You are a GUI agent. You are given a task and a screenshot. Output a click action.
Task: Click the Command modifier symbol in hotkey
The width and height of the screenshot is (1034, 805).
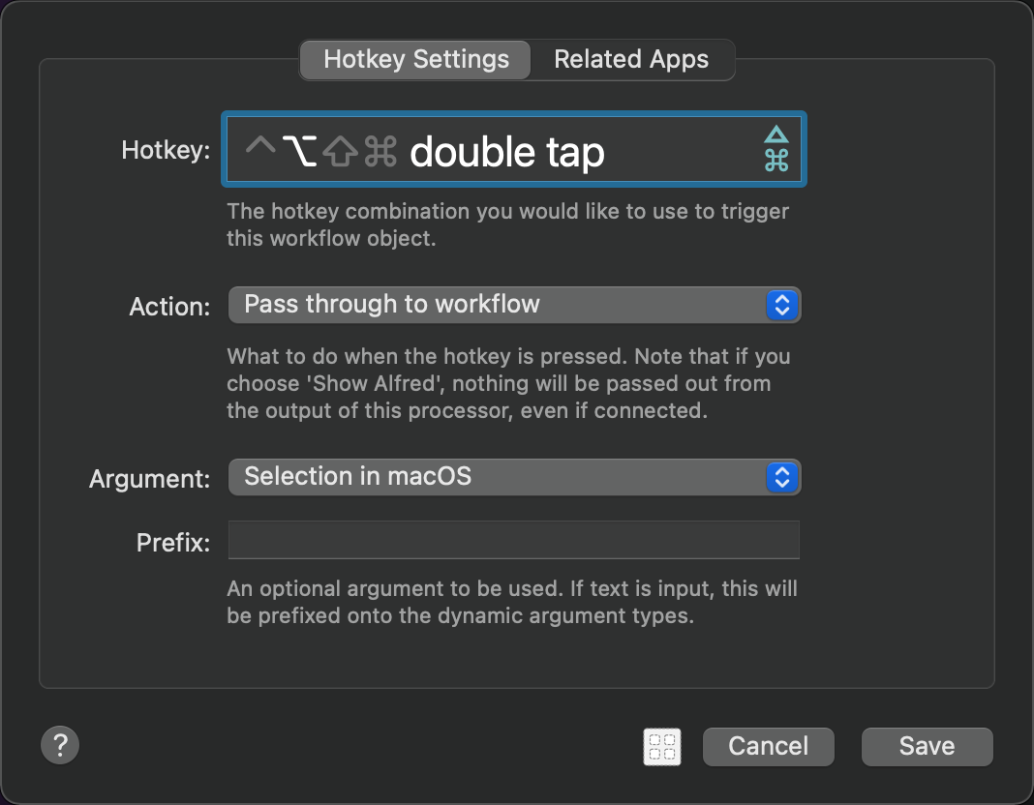[x=380, y=152]
